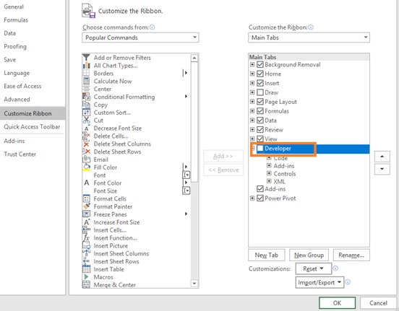Click the Cut scissors icon

click(87, 120)
